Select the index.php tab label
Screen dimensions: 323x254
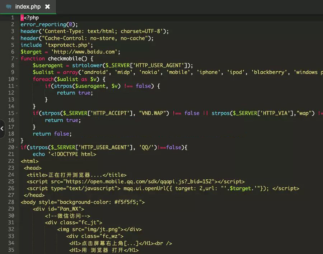(28, 7)
